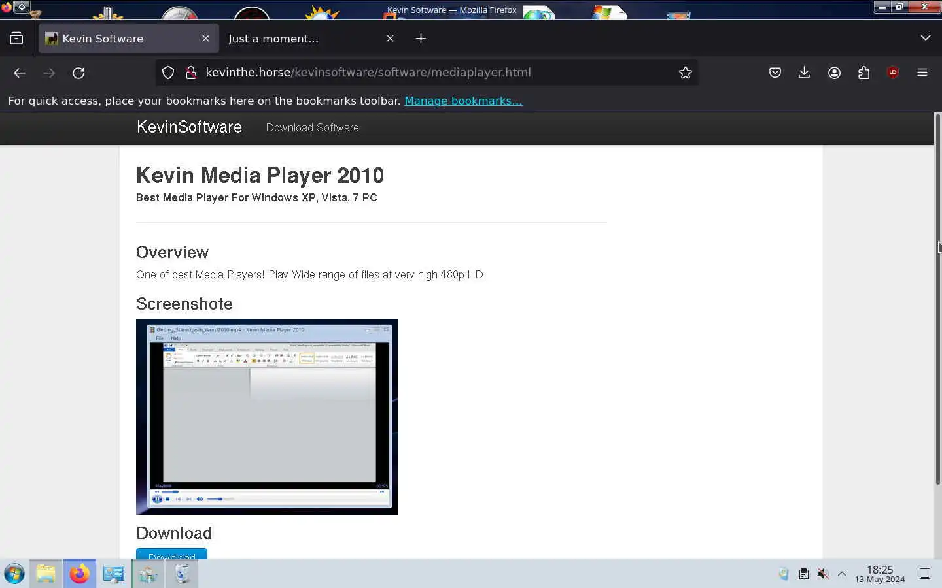The height and width of the screenshot is (588, 942).
Task: Reload the current page
Action: (78, 73)
